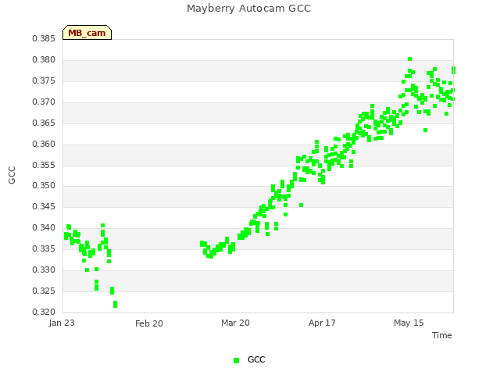Click the GCC legend label text
Viewport: 500px width, 375px height.
[x=256, y=359]
